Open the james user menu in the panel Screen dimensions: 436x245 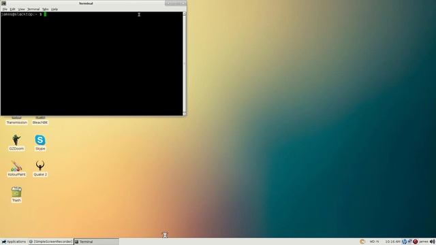click(424, 242)
